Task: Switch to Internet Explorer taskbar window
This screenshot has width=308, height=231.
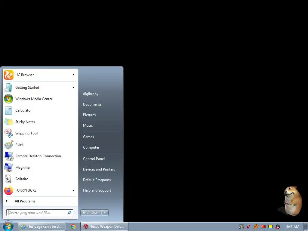Action: point(42,226)
